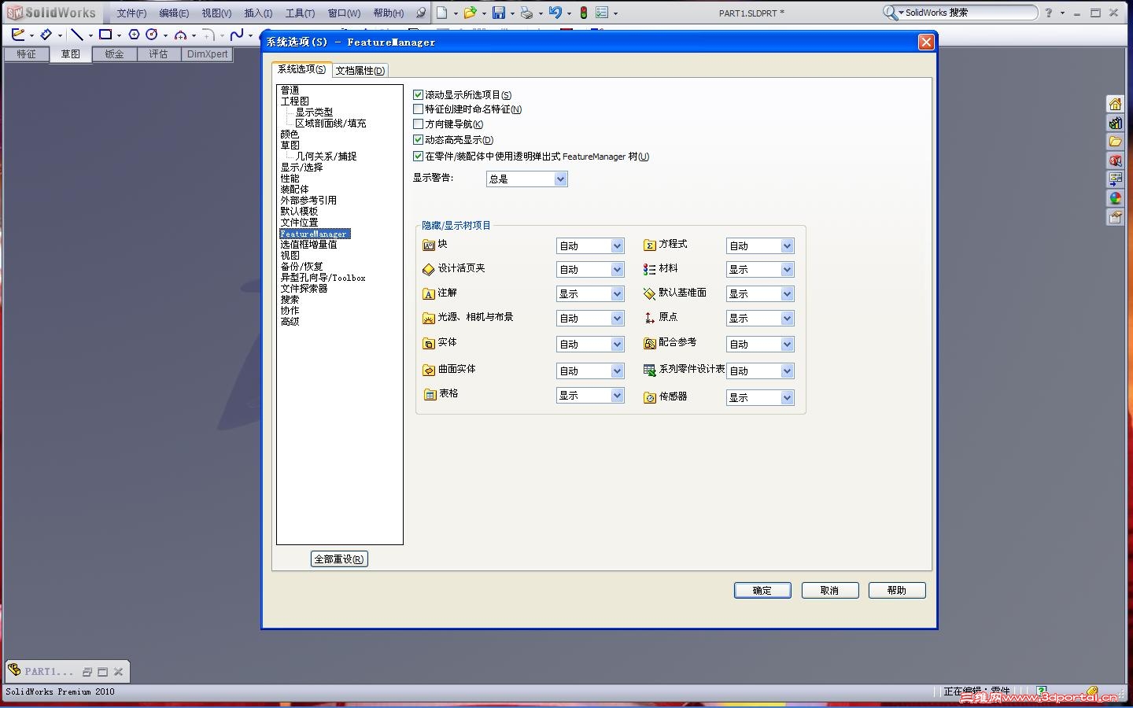Enable the arrow key navigation checkbox
1133x708 pixels.
419,124
